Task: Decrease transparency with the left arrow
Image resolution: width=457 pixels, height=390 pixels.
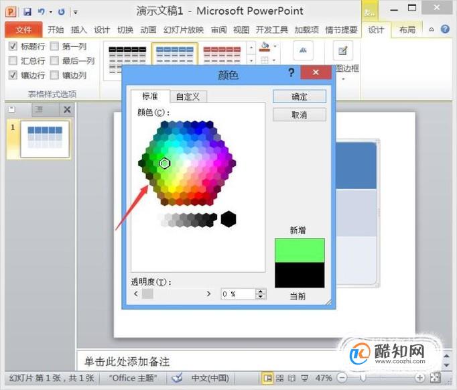Action: (x=136, y=294)
